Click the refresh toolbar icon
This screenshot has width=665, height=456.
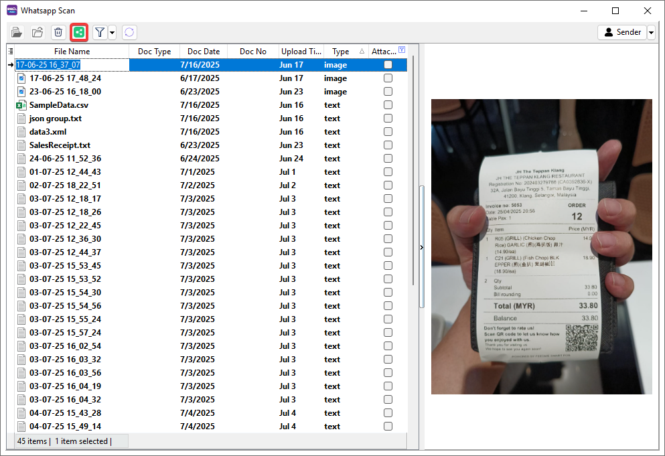129,32
